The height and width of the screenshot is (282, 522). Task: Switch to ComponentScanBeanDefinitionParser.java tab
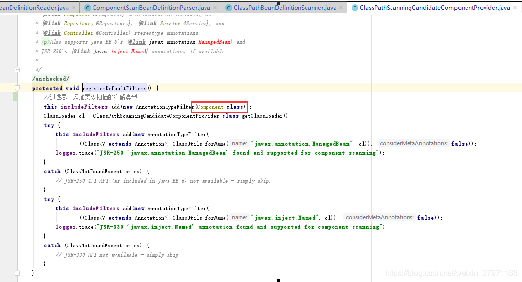(x=151, y=7)
